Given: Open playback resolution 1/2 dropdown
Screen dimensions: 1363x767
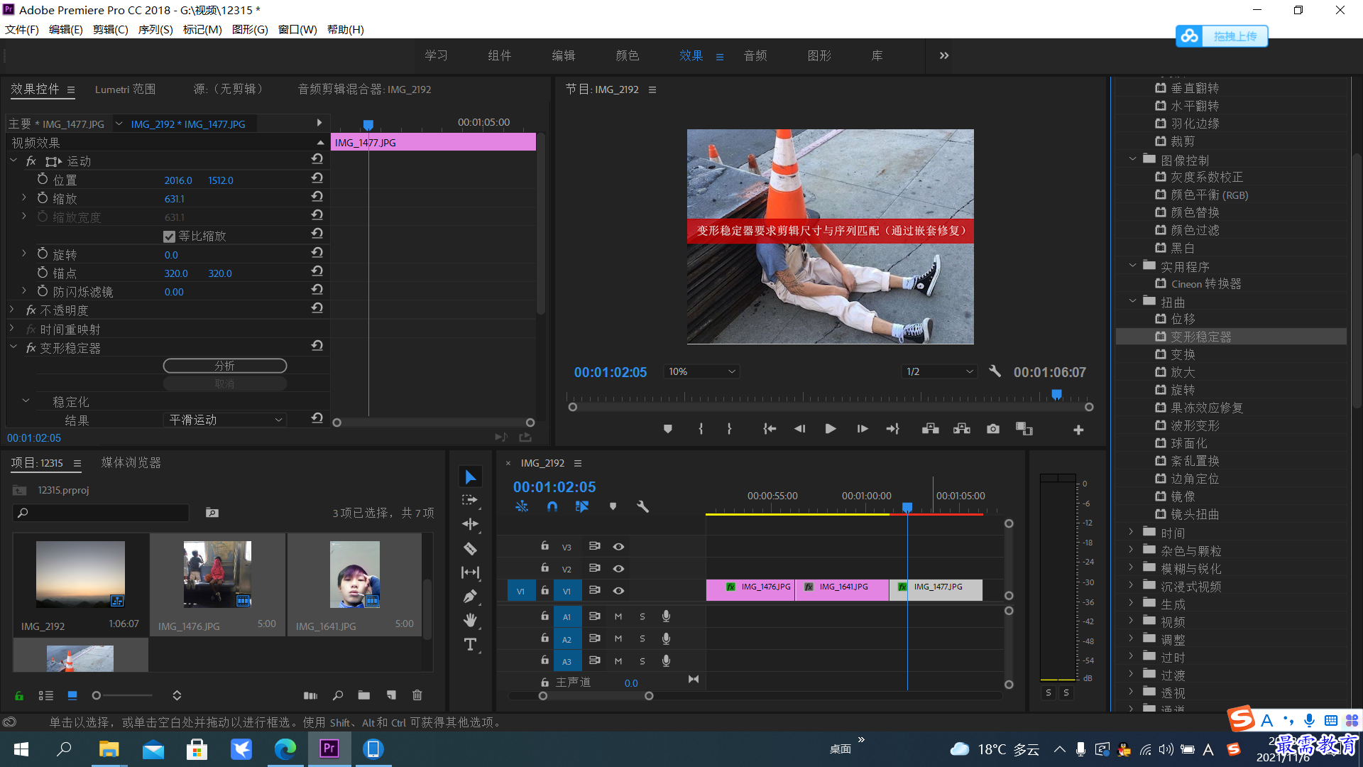Looking at the screenshot, I should point(939,371).
